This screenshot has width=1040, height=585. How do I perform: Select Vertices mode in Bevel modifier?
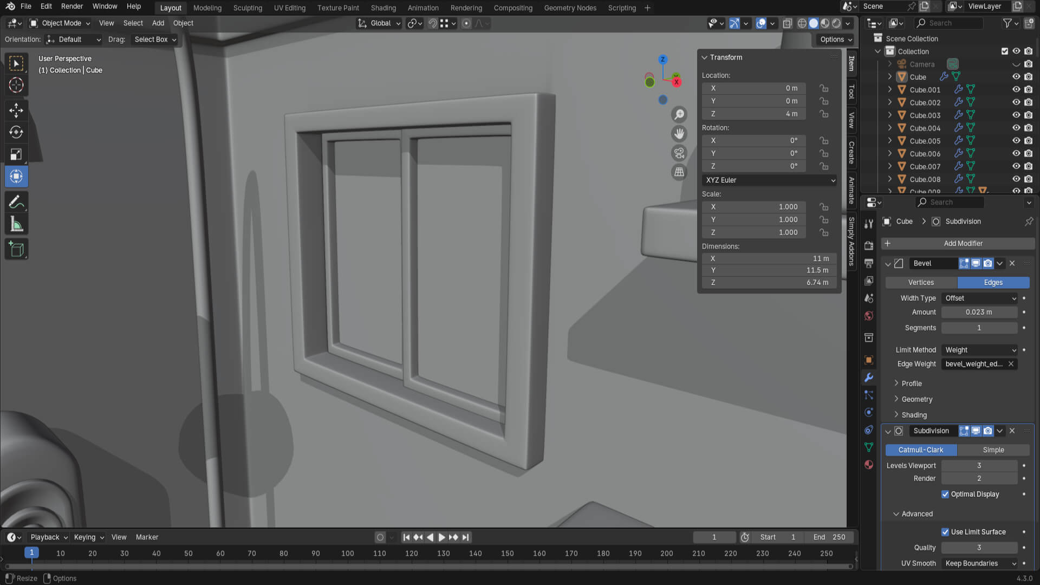coord(921,283)
